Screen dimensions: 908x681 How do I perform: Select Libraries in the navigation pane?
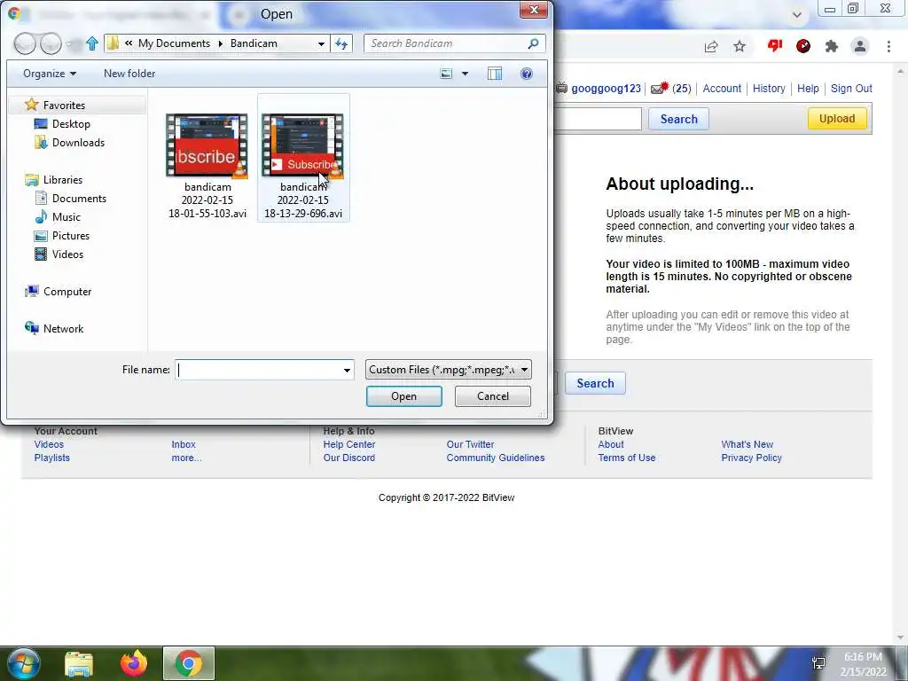(x=63, y=179)
